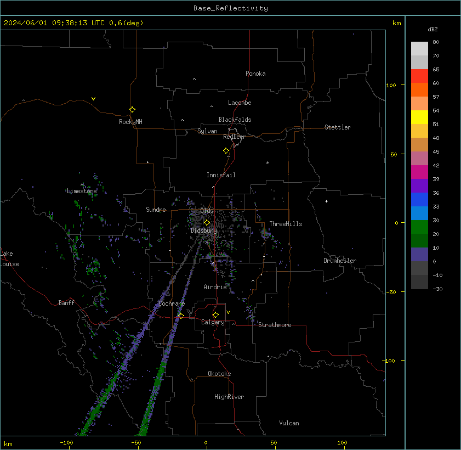
Task: Click the yellow diamond marker above RockyMH
Action: click(132, 110)
